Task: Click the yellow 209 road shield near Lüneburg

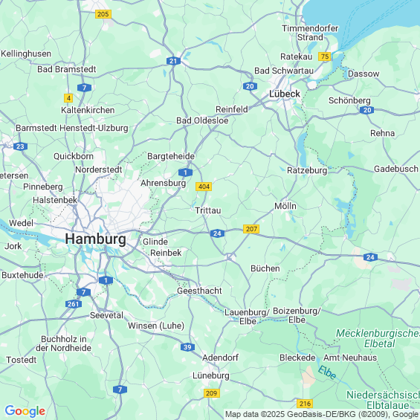Action: (x=212, y=393)
